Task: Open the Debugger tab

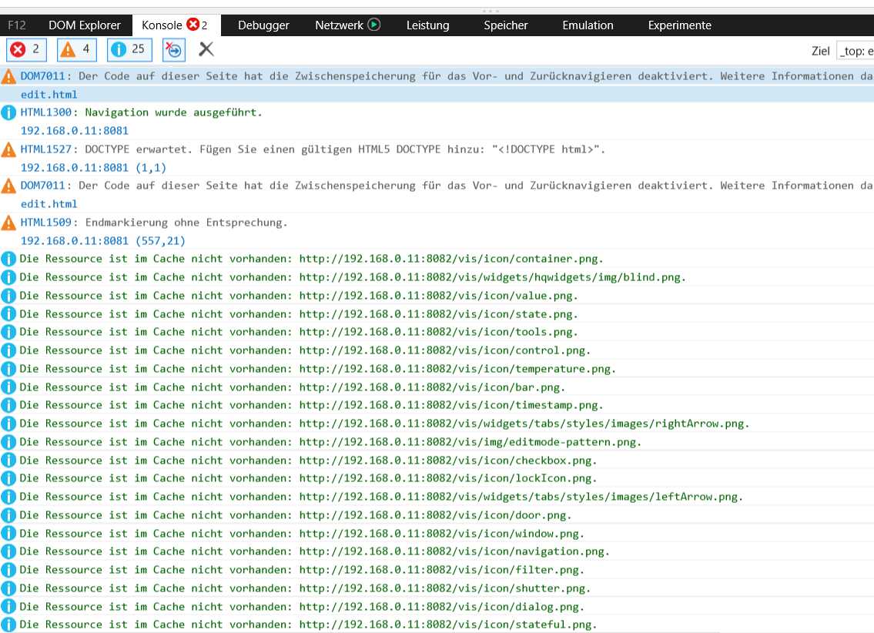Action: (x=263, y=25)
